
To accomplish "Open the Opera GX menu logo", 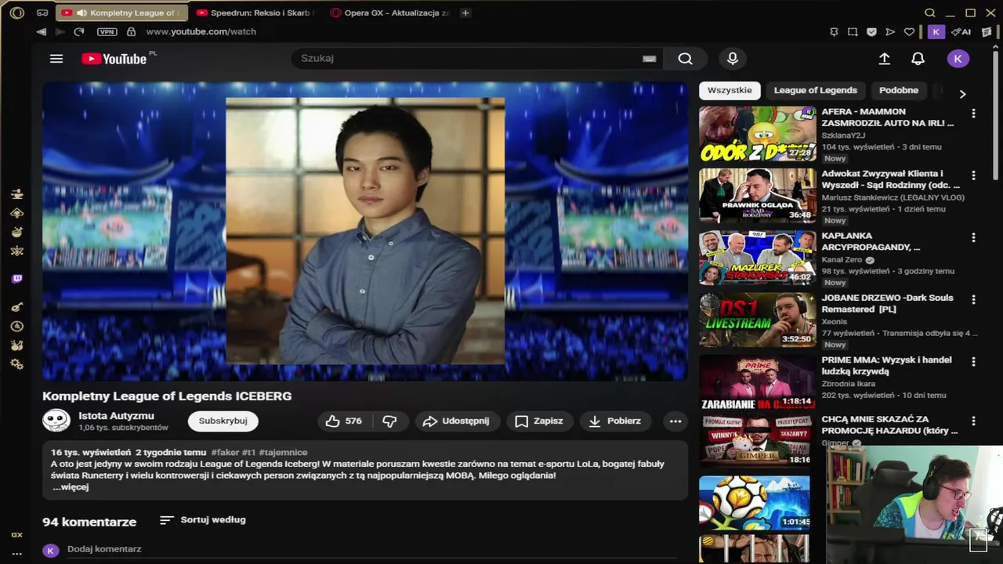I will tap(17, 13).
